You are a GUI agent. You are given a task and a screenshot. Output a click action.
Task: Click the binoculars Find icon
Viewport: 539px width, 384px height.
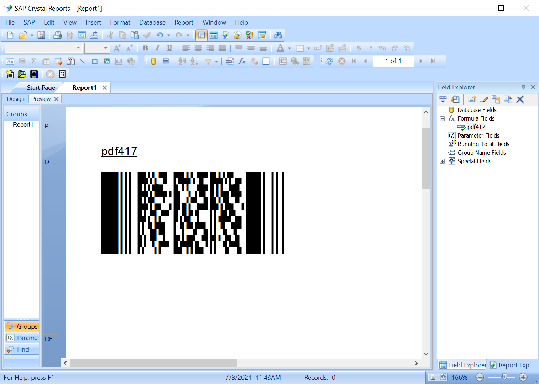(x=278, y=35)
